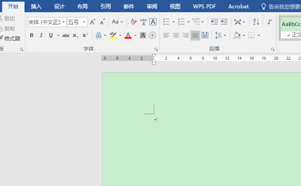This screenshot has width=301, height=186.
Task: Open clipboard pane launcher
Action: [x=22, y=50]
